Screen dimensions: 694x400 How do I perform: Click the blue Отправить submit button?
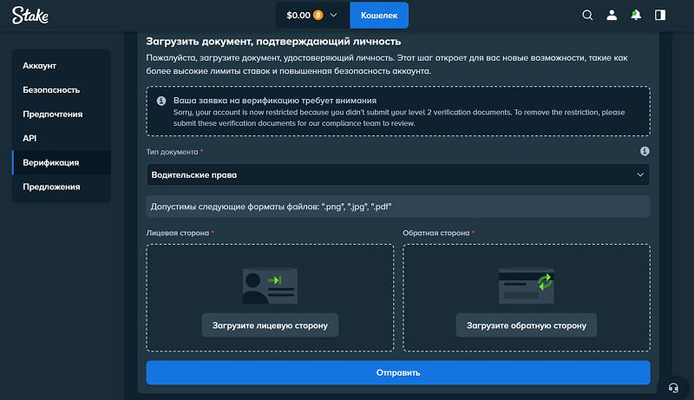click(397, 372)
